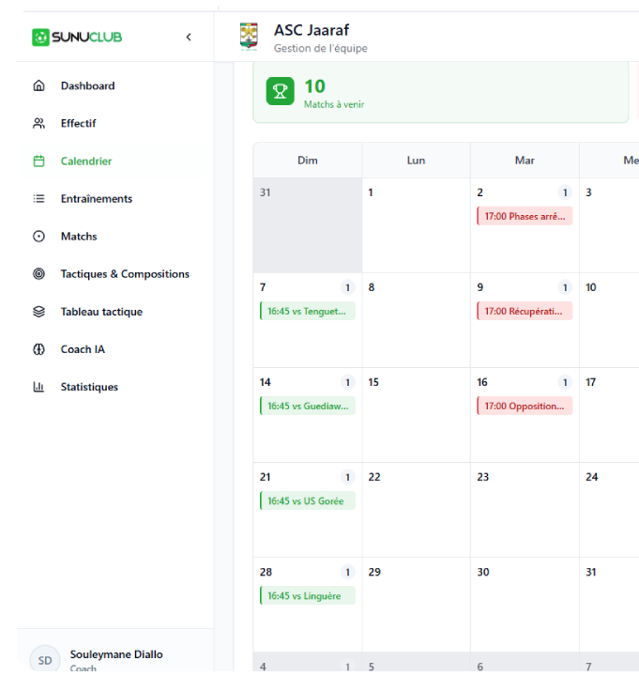Open the 17:00 Phases arrêtées event
This screenshot has width=639, height=676.
coord(525,216)
